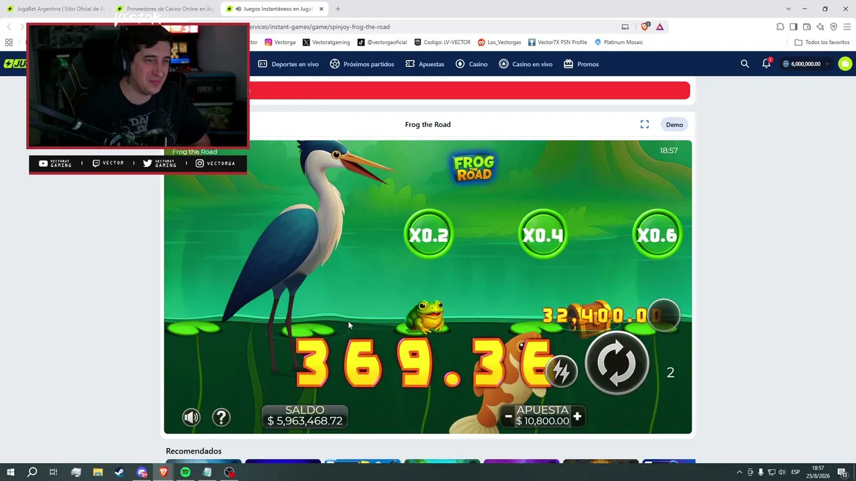
Task: Click the browser address bar URL
Action: pyautogui.click(x=318, y=27)
